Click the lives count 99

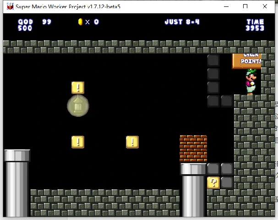[x=47, y=22]
